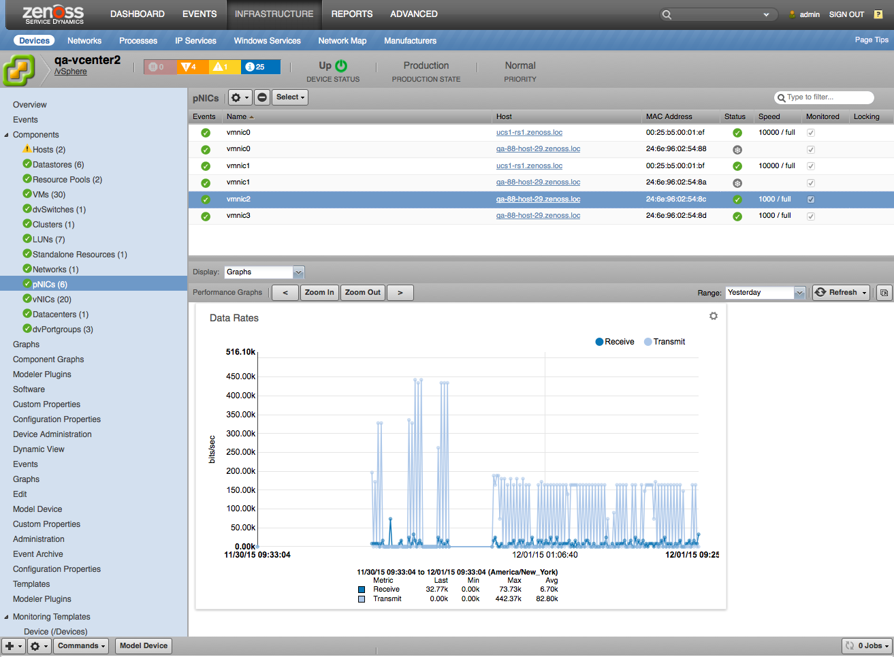Toggle the Receive series in the graph legend

click(x=615, y=342)
